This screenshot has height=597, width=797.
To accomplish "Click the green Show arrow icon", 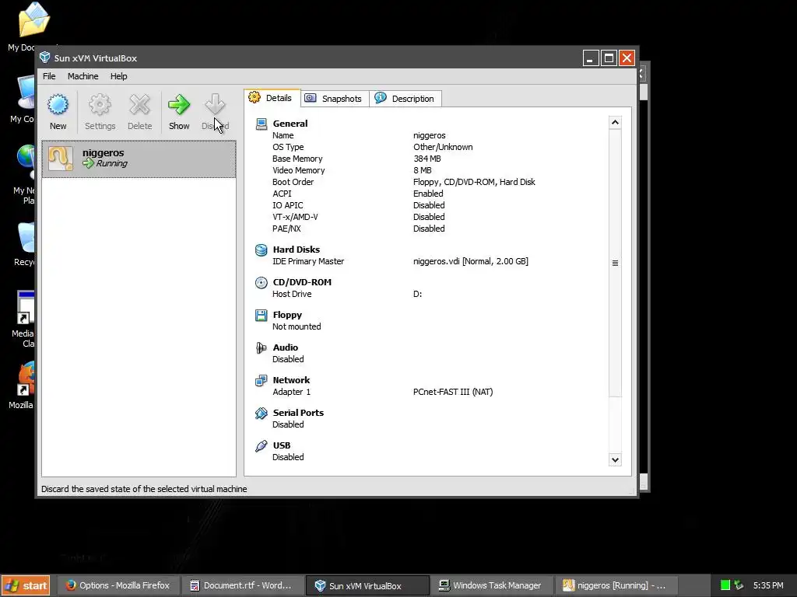I will [x=179, y=105].
